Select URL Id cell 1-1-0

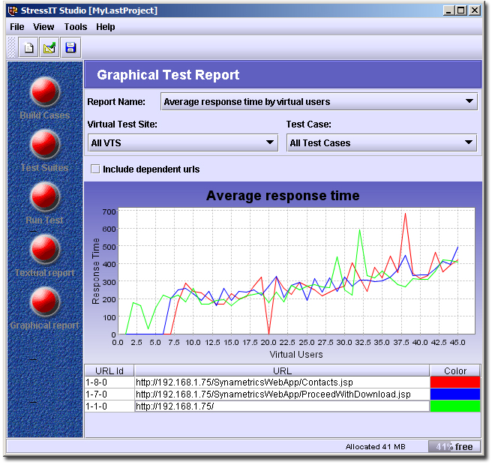(109, 406)
